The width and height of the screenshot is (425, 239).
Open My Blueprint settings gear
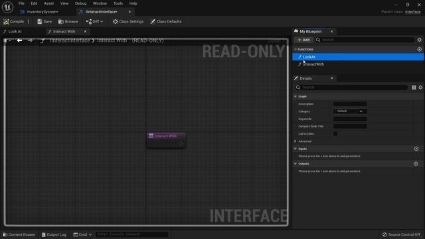(419, 40)
